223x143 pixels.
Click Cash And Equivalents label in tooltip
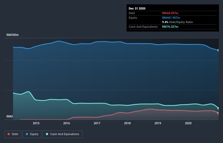[143, 27]
